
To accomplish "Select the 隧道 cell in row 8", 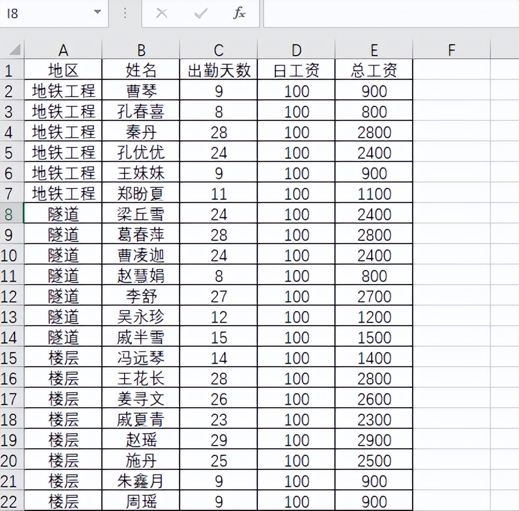I will 63,213.
